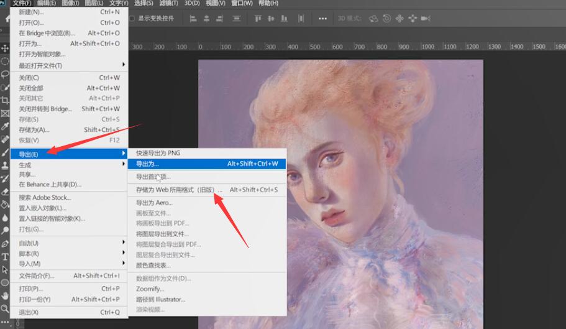Open the 滤镜(T) menu
This screenshot has width=566, height=329.
(x=168, y=3)
